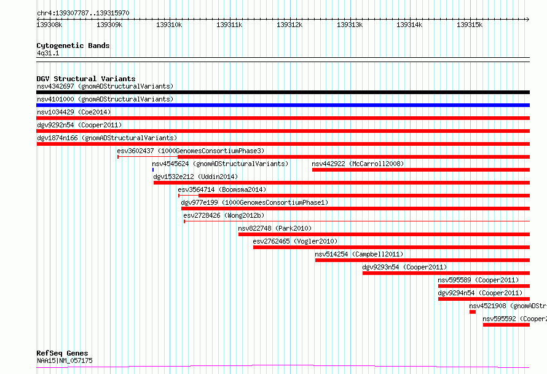Click nsv442922 (McCarroll2008) label

pos(358,164)
